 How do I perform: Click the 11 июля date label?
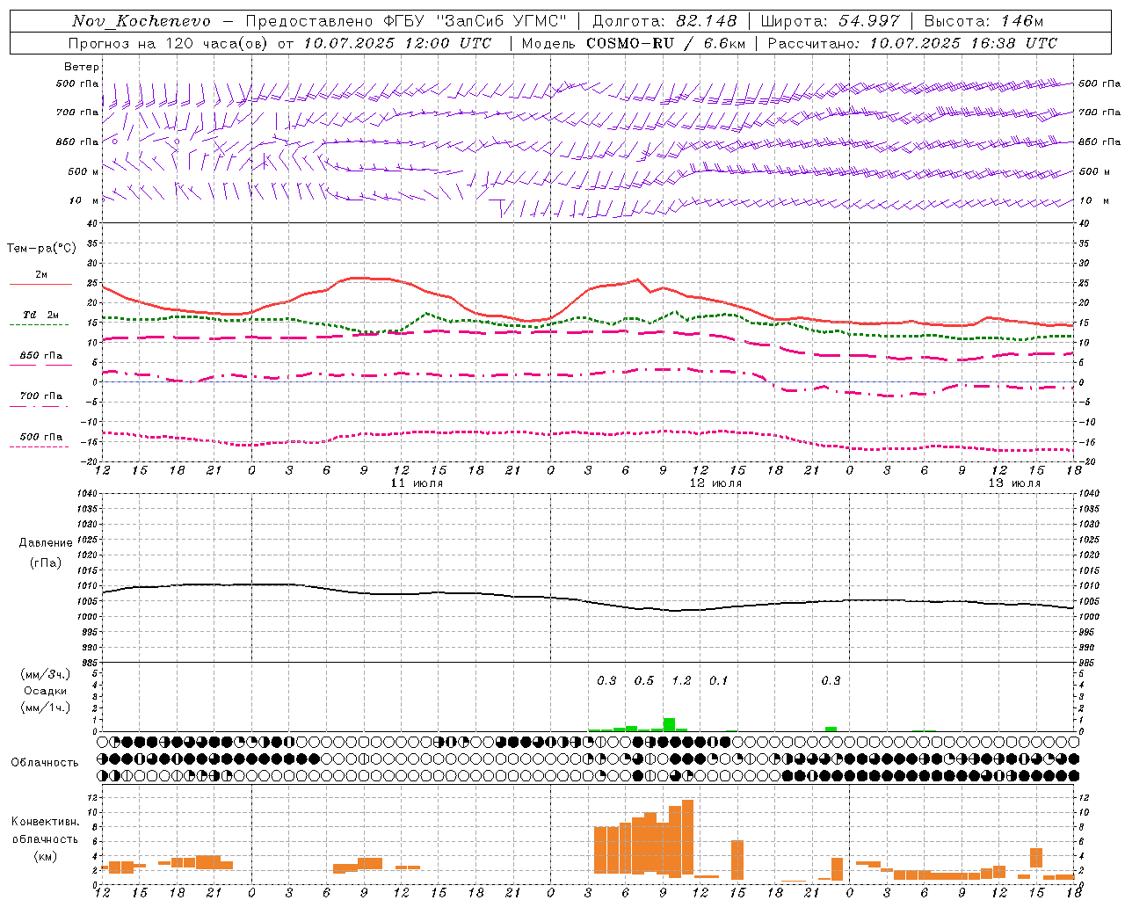click(417, 483)
